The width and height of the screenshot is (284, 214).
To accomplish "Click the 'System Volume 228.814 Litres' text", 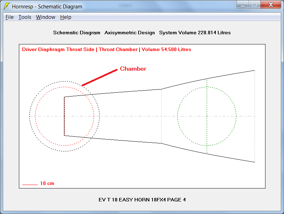I will [x=195, y=33].
